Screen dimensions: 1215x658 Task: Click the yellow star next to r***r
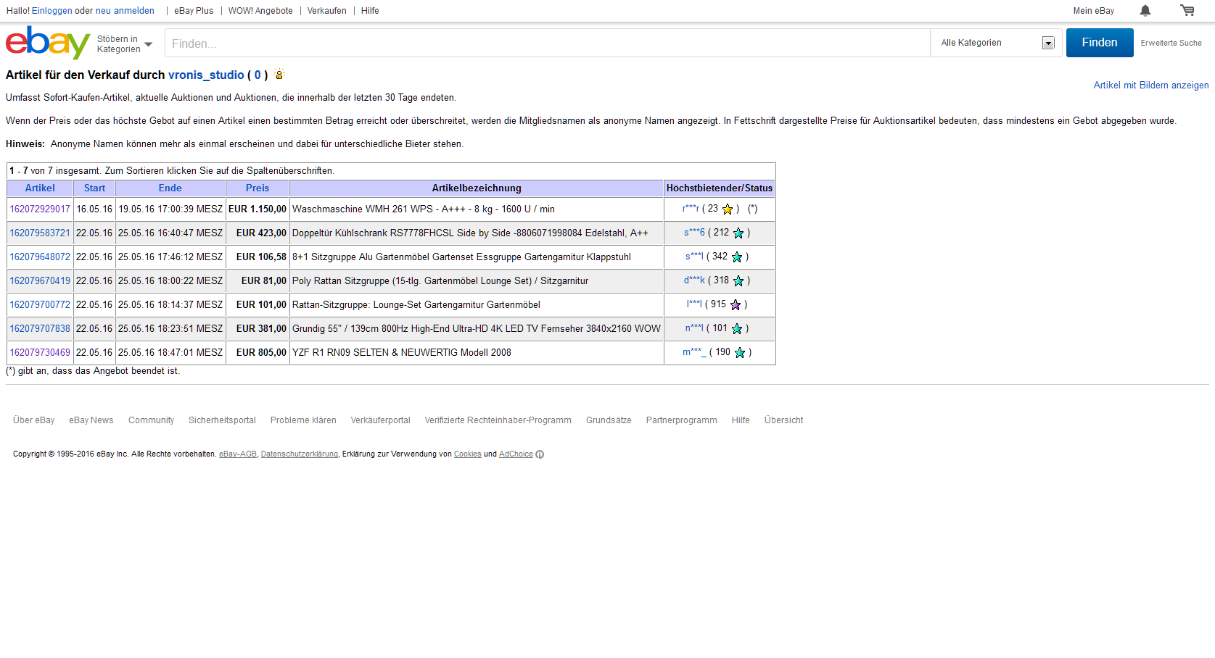coord(728,209)
